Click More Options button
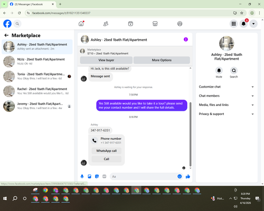264x211 pixels. (162, 60)
